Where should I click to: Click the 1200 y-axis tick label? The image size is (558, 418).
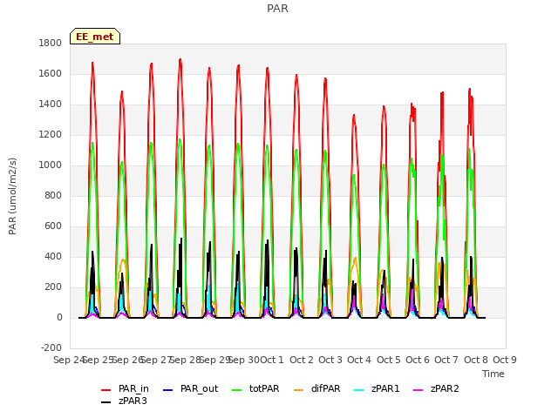pyautogui.click(x=51, y=135)
